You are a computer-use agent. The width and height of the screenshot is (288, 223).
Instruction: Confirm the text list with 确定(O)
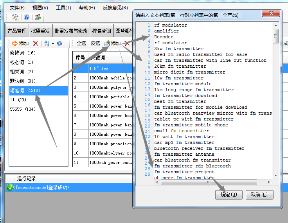[229, 194]
